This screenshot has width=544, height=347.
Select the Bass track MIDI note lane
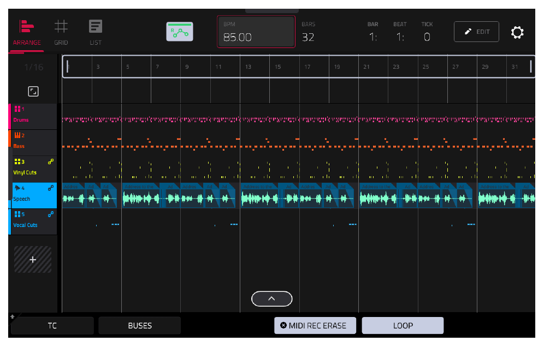(x=298, y=144)
